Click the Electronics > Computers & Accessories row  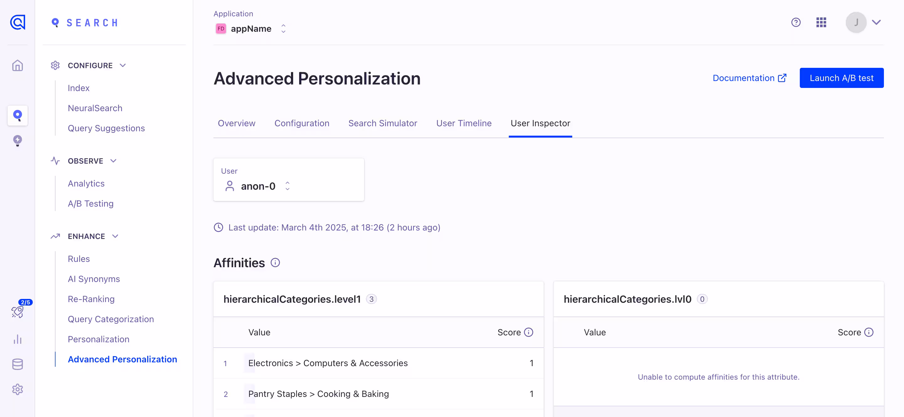tap(378, 363)
